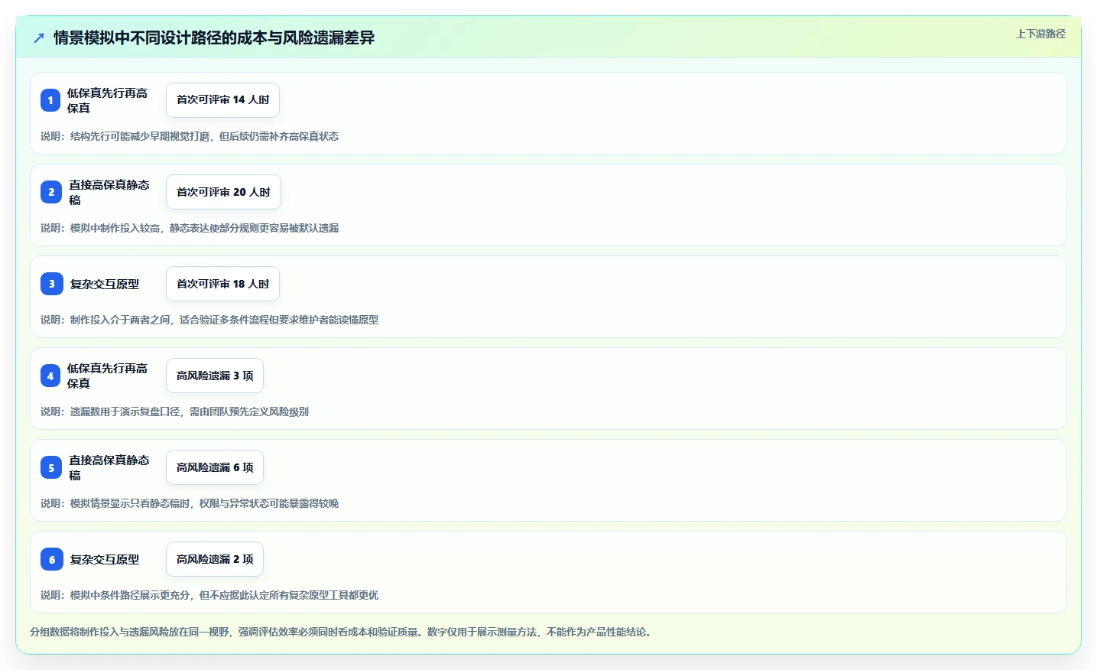Click the note starting 模拟中制作投入较高
The width and height of the screenshot is (1097, 670).
click(190, 228)
